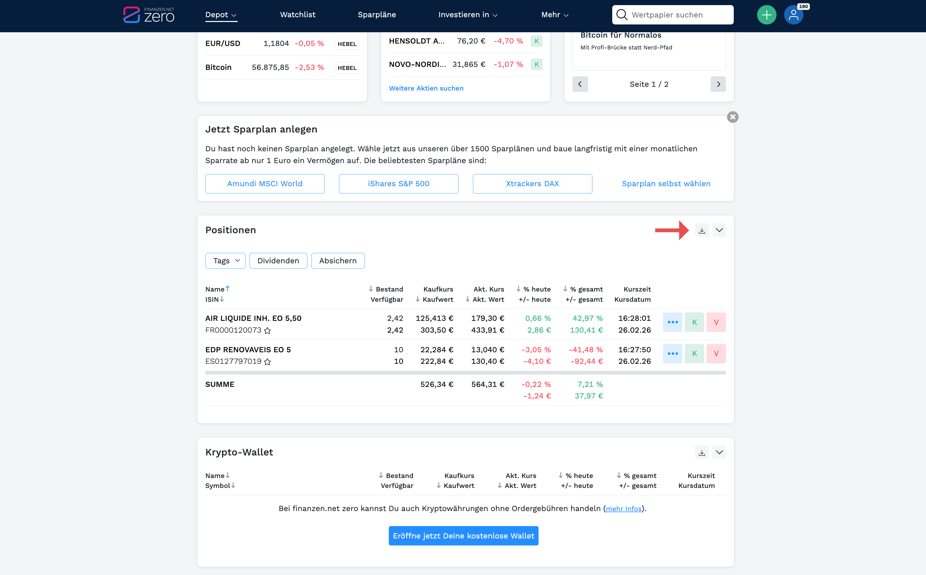Click the green plus button in header
This screenshot has height=575, width=926.
coord(766,15)
